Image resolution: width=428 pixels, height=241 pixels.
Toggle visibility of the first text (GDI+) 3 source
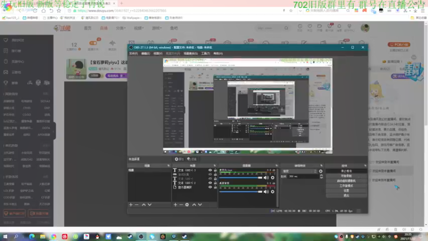210,170
